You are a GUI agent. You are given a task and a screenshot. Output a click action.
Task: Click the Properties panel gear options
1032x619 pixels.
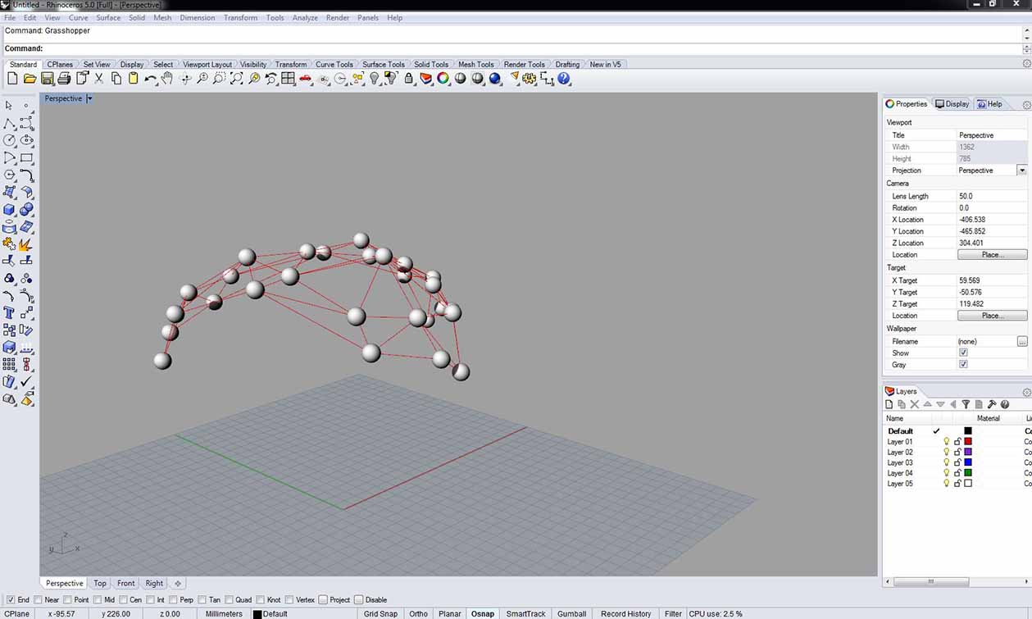click(1026, 105)
